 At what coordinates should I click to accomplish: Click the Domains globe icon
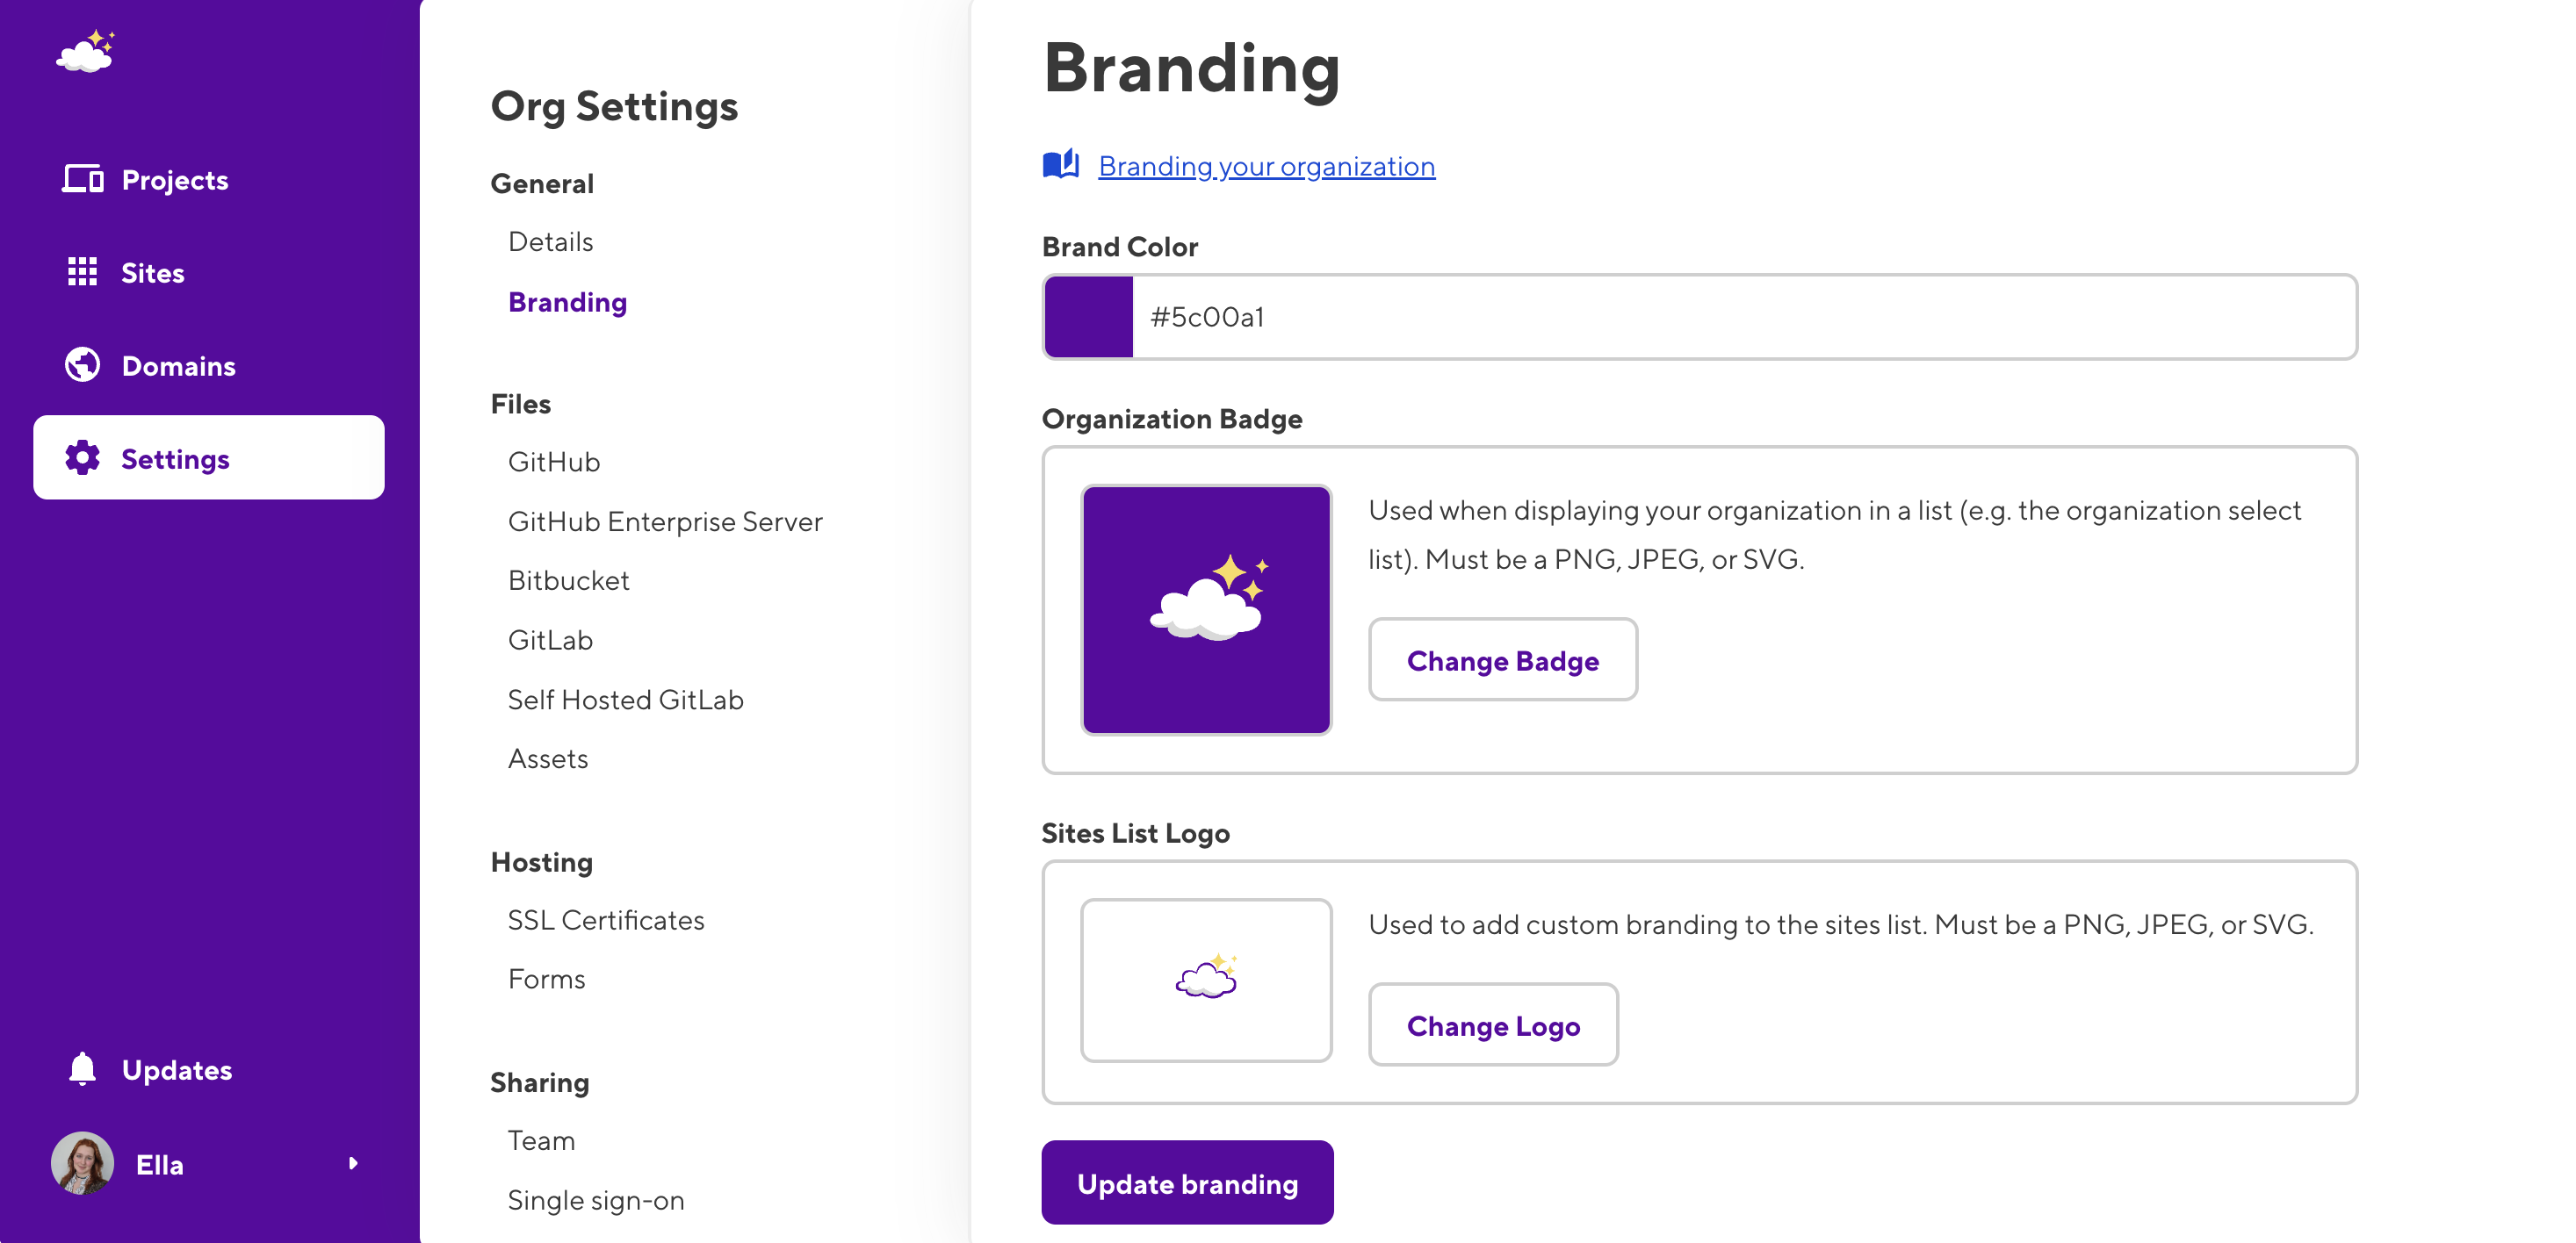[x=82, y=364]
